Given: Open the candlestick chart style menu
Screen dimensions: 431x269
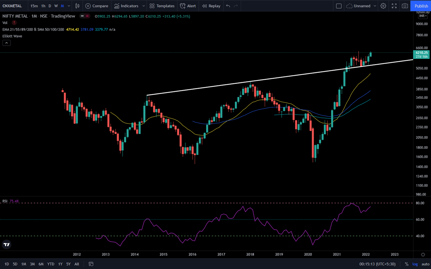Looking at the screenshot, I should [77, 6].
